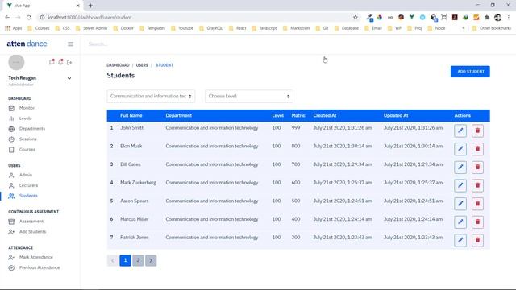This screenshot has height=290, width=516.
Task: Open Admin users page
Action: [x=25, y=175]
